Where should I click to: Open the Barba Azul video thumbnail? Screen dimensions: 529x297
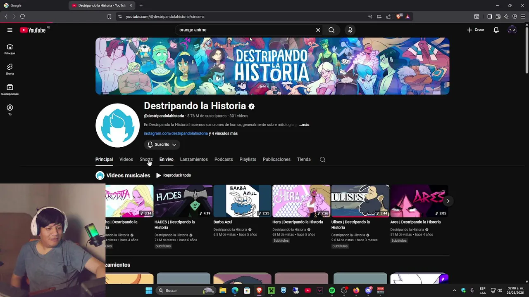coord(242,201)
